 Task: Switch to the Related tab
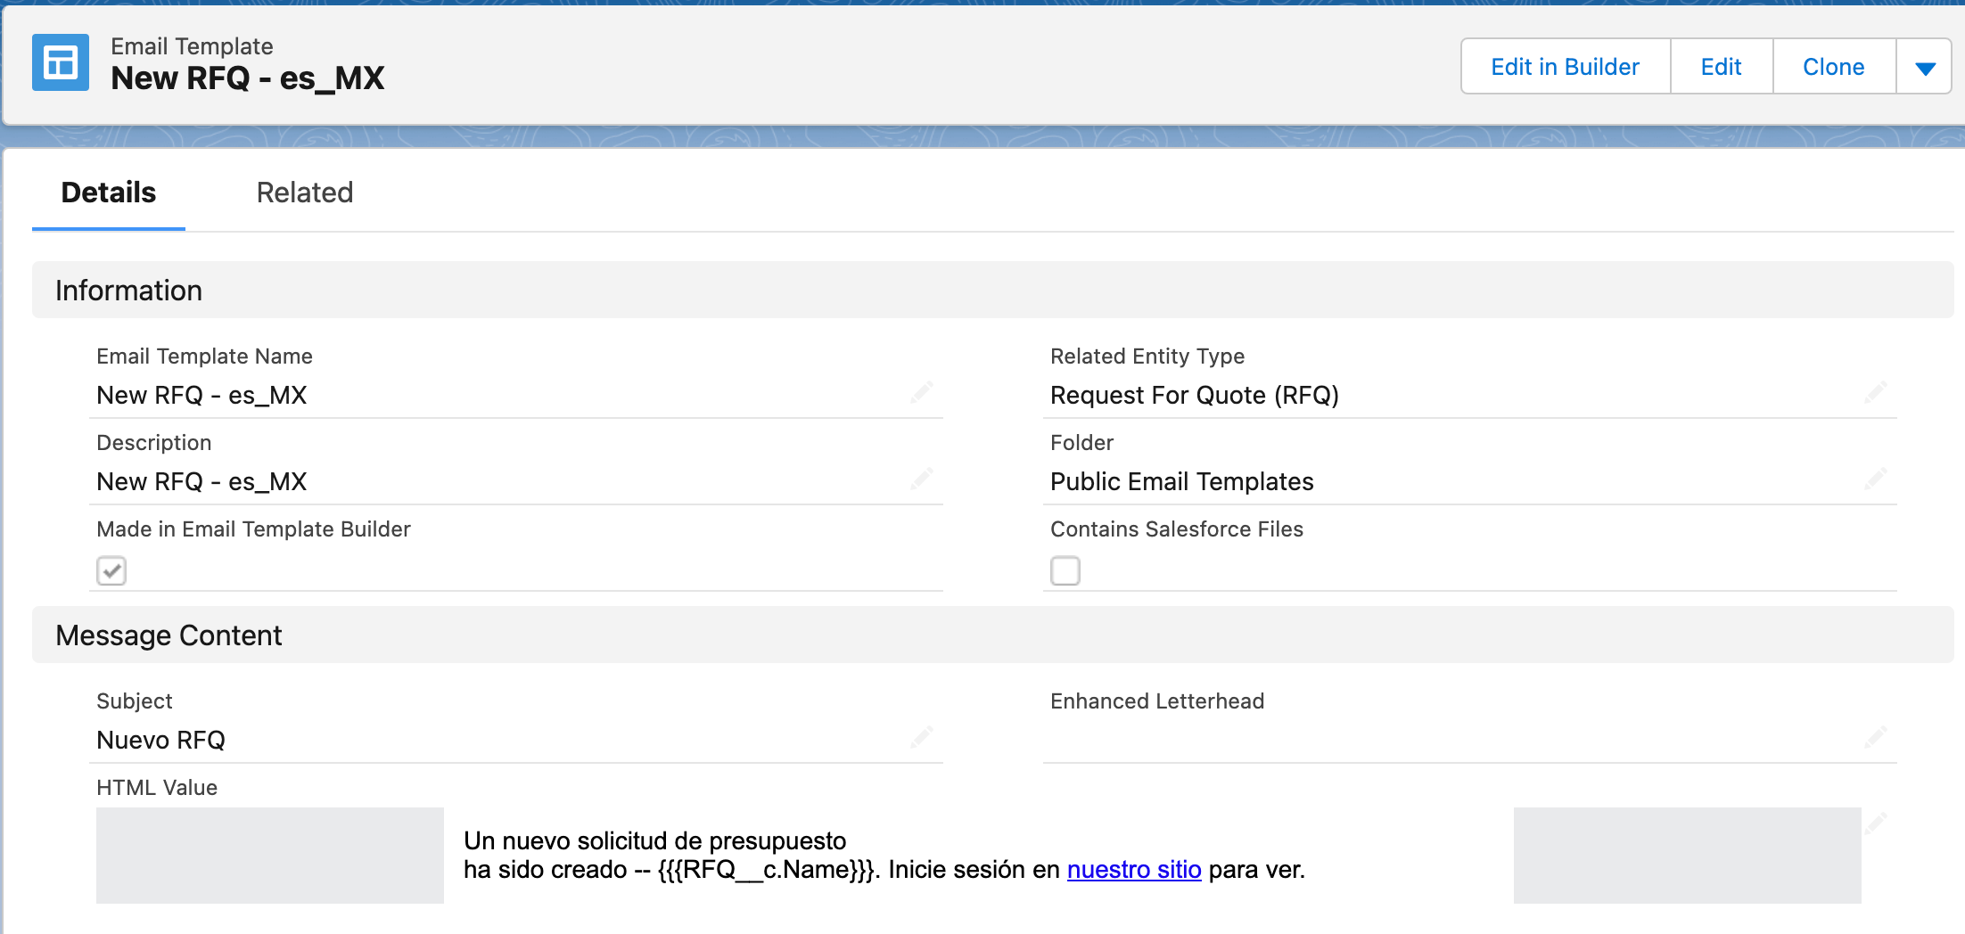(305, 193)
